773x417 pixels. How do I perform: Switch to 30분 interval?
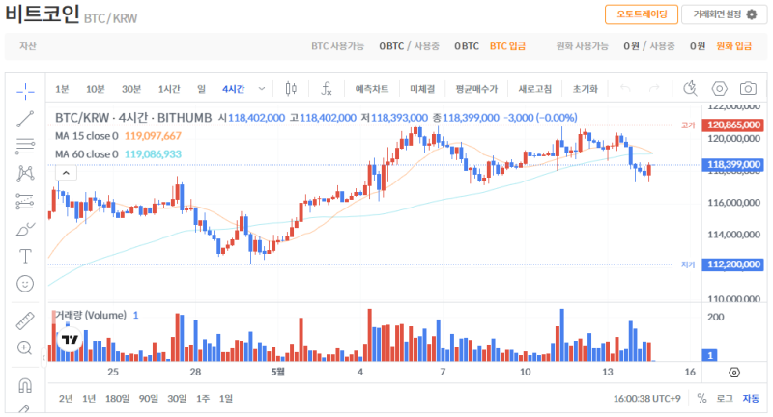131,89
